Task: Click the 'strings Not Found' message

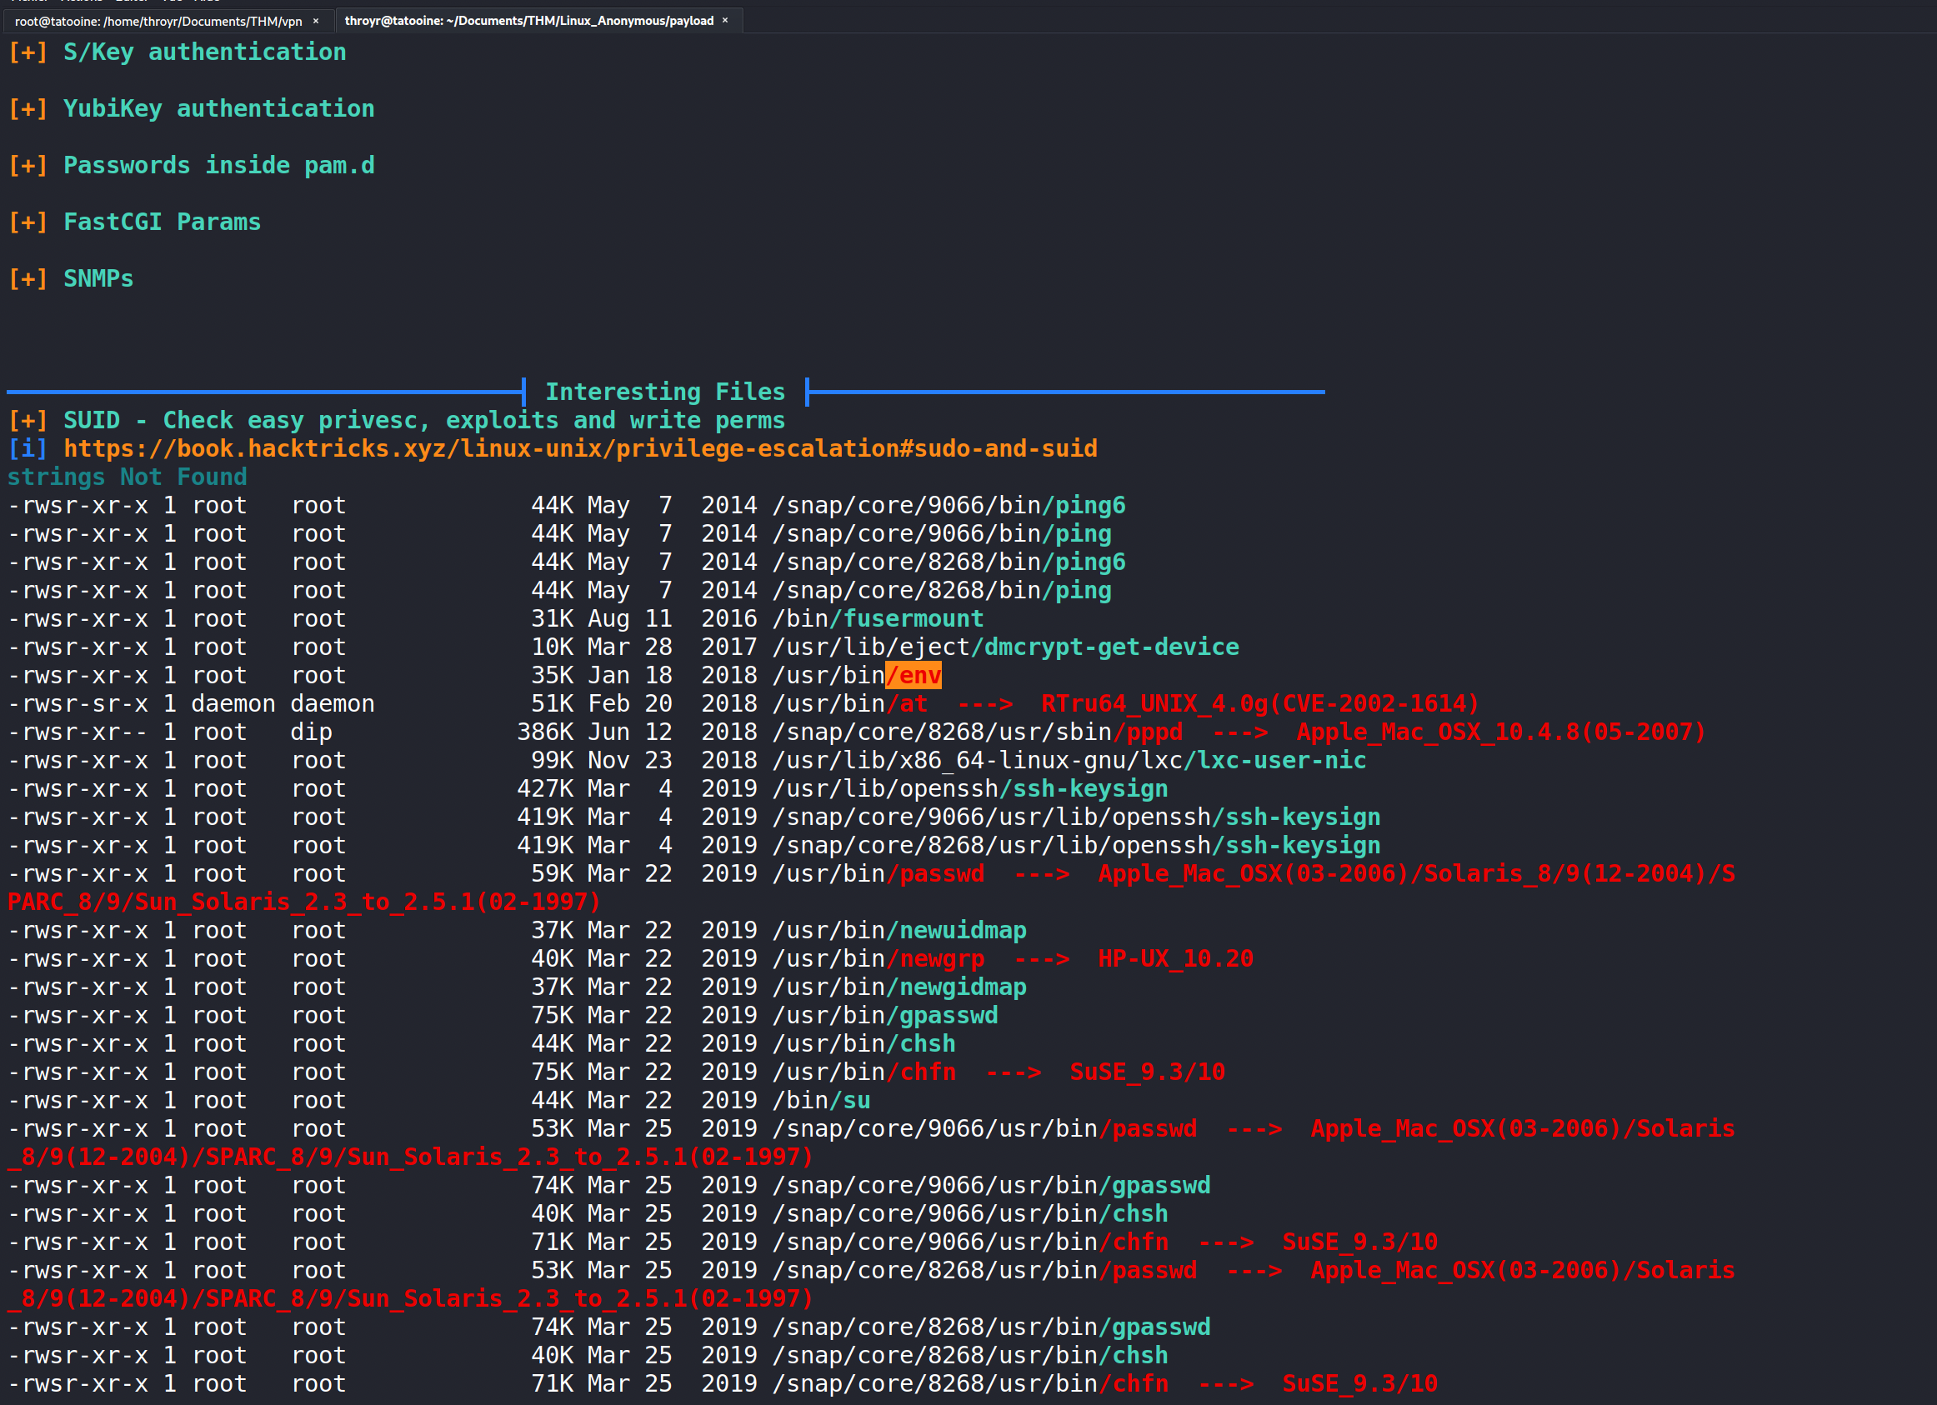Action: (x=128, y=477)
